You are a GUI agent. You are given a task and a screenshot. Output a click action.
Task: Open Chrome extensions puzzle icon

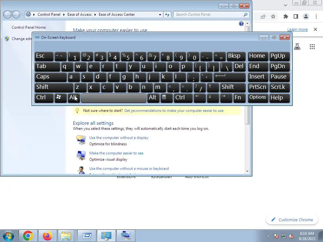(x=285, y=17)
